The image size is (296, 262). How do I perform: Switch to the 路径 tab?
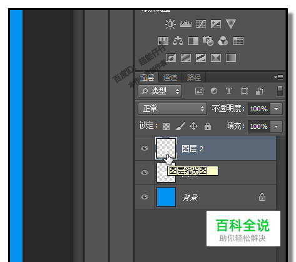point(194,78)
